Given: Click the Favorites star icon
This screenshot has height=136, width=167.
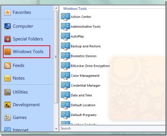Looking at the screenshot, I should (x=8, y=12).
